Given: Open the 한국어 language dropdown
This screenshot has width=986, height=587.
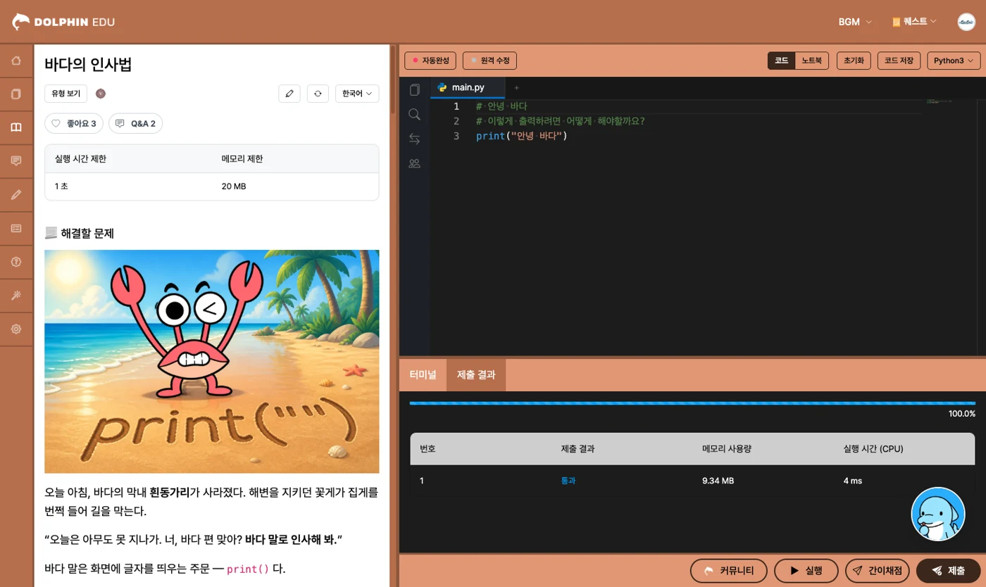Looking at the screenshot, I should [357, 94].
